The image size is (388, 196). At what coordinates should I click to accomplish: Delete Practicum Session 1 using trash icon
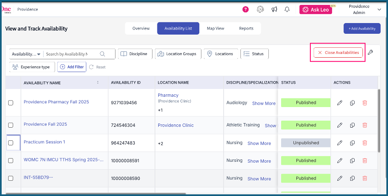pos(365,143)
